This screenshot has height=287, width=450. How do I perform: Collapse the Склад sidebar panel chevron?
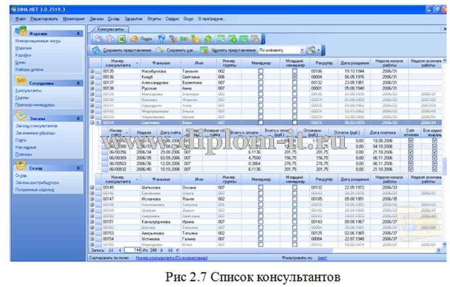78,168
